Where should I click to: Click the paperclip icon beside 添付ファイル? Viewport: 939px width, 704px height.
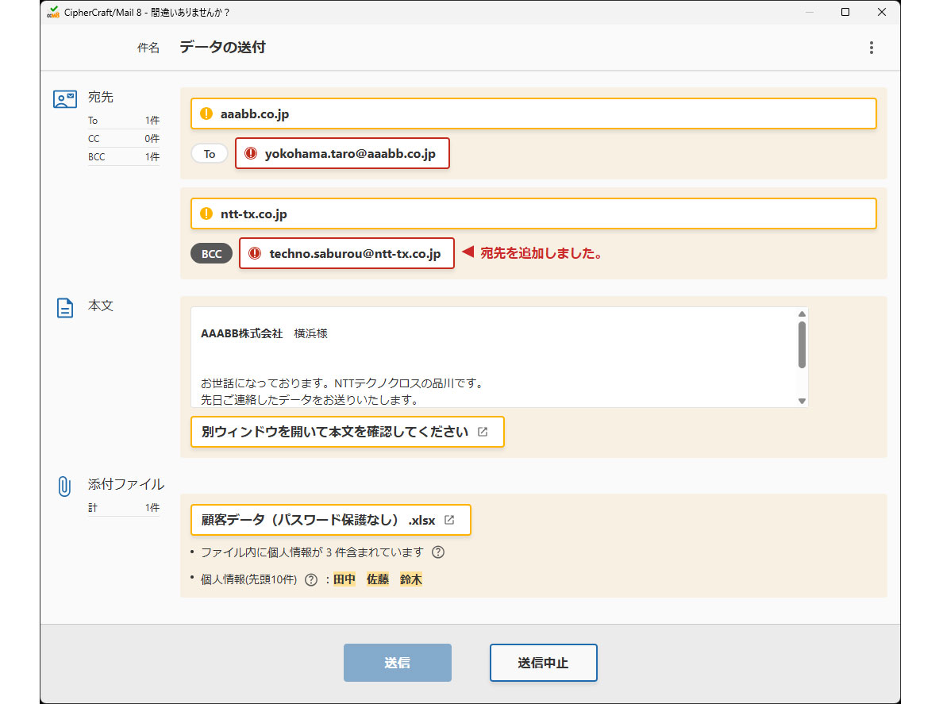point(64,484)
